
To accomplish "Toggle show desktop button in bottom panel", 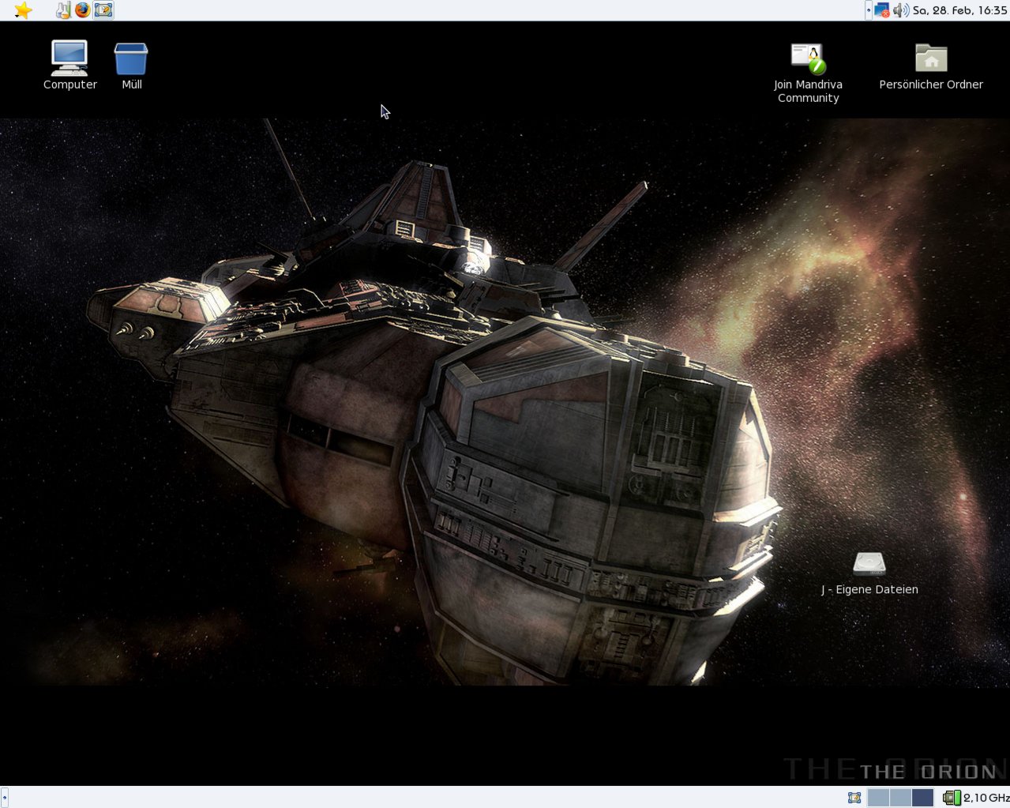I will [x=854, y=798].
